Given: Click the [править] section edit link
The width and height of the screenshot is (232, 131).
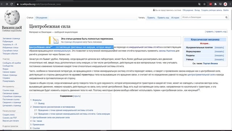Looking at the screenshot, I should point(210,32).
